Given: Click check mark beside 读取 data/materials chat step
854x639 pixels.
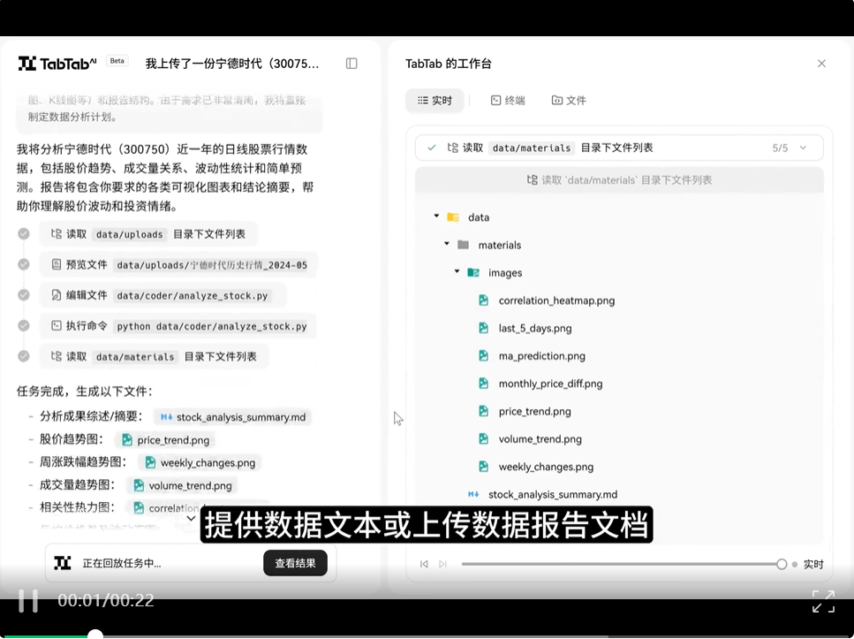Looking at the screenshot, I should [x=24, y=356].
